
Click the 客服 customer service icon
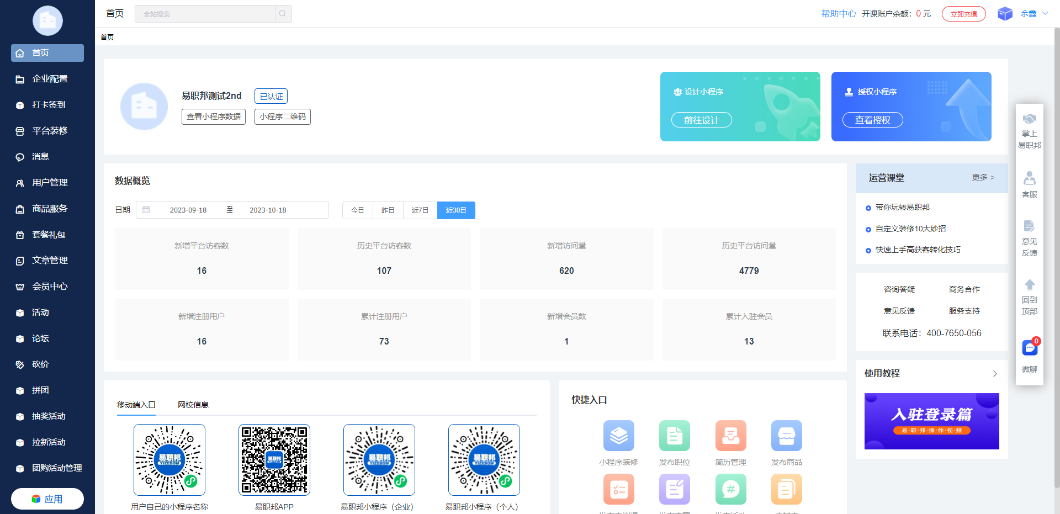point(1030,179)
